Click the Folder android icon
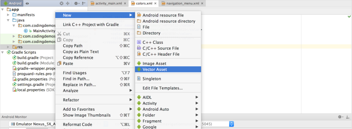 coord(139,115)
